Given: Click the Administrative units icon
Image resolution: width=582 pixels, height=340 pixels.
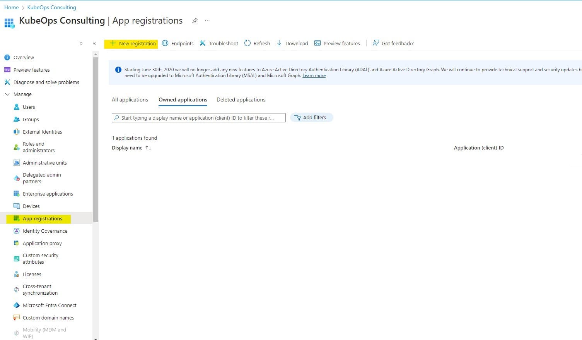Looking at the screenshot, I should [17, 163].
